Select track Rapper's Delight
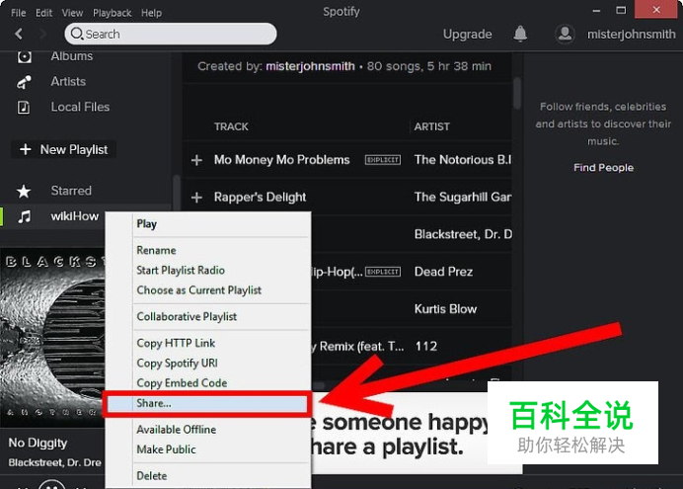This screenshot has width=683, height=489. pos(260,197)
